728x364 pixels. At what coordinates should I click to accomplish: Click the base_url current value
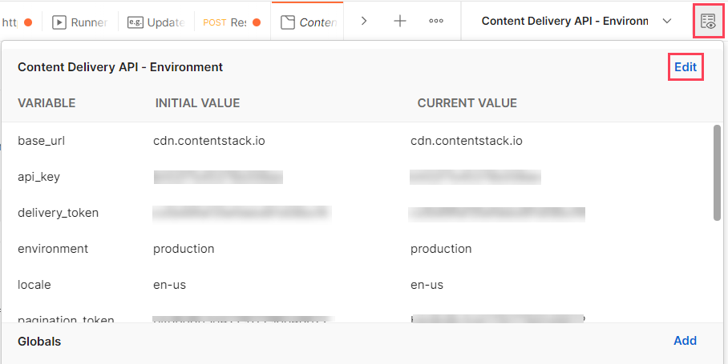click(467, 141)
